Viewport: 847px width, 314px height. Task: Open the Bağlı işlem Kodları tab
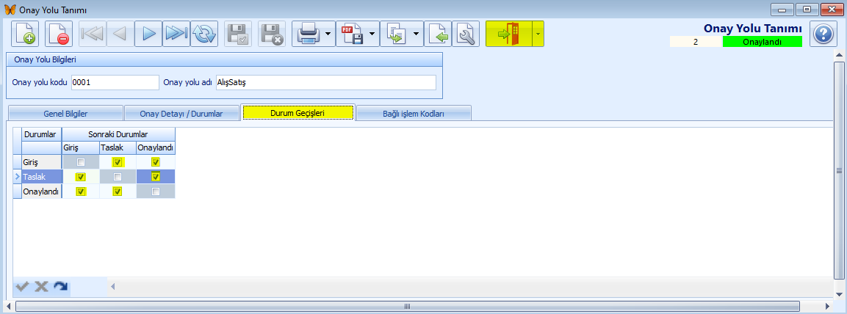(x=414, y=114)
